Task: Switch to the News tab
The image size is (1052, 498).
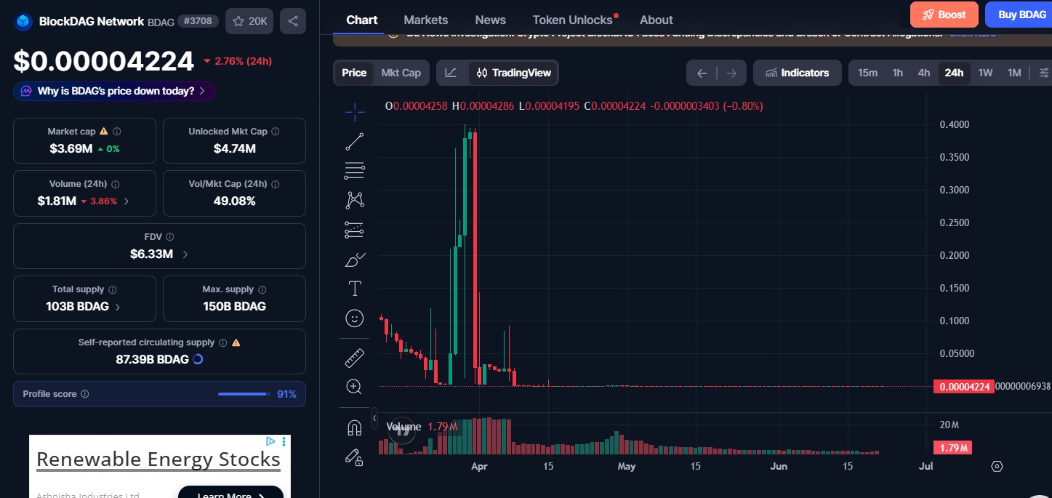Action: [491, 20]
